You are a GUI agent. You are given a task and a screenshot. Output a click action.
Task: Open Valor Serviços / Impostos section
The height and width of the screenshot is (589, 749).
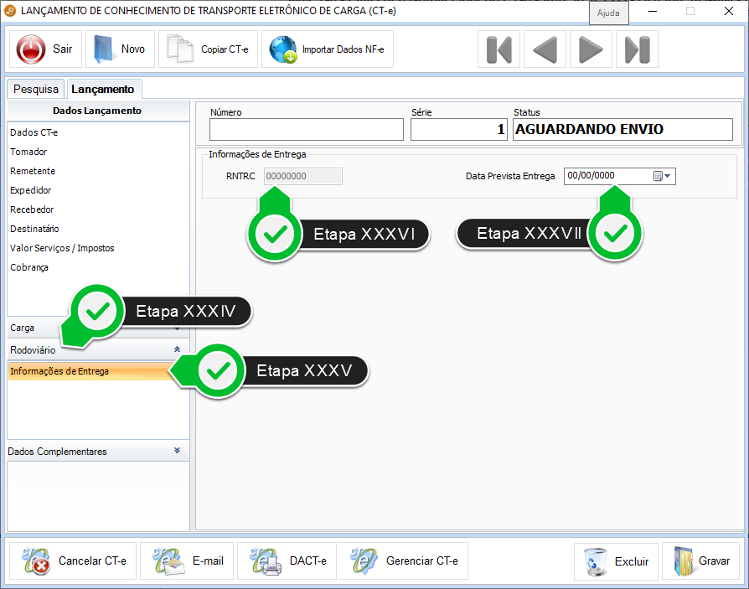pos(62,248)
